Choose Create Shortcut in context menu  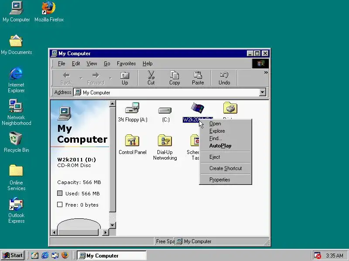226,168
